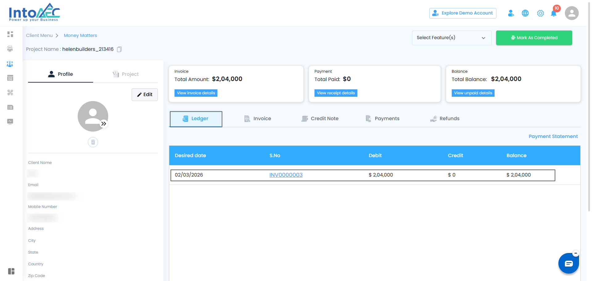Click View unpaid details
The width and height of the screenshot is (592, 281).
pos(473,93)
